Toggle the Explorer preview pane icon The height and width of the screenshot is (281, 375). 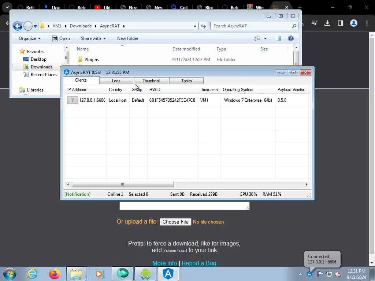[x=278, y=38]
